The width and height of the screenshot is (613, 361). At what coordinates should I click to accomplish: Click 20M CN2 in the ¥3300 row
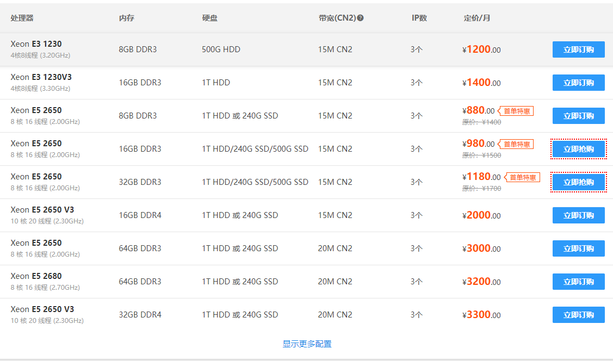tap(335, 315)
